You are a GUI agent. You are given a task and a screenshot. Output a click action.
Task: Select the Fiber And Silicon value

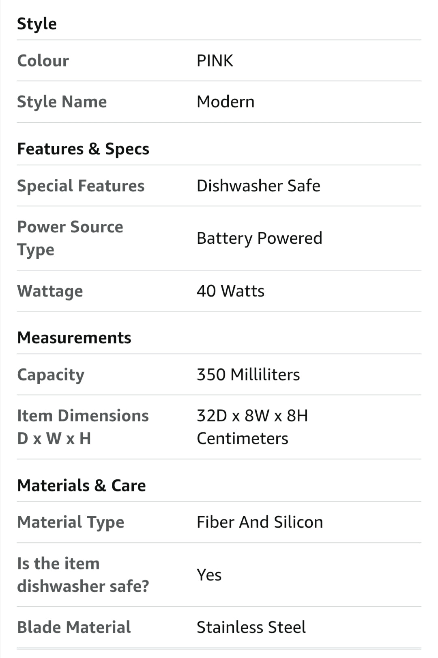pyautogui.click(x=260, y=522)
